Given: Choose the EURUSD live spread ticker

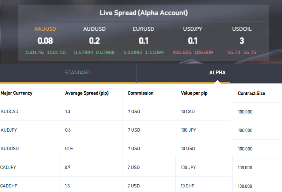Looking at the screenshot, I should point(143,40).
